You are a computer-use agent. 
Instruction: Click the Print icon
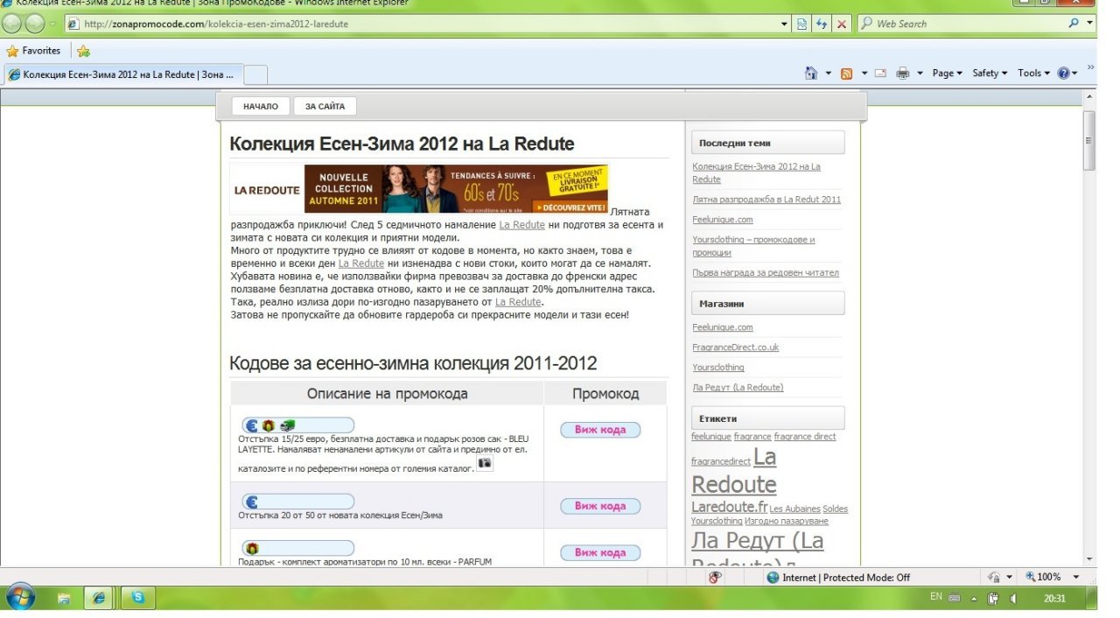click(902, 74)
